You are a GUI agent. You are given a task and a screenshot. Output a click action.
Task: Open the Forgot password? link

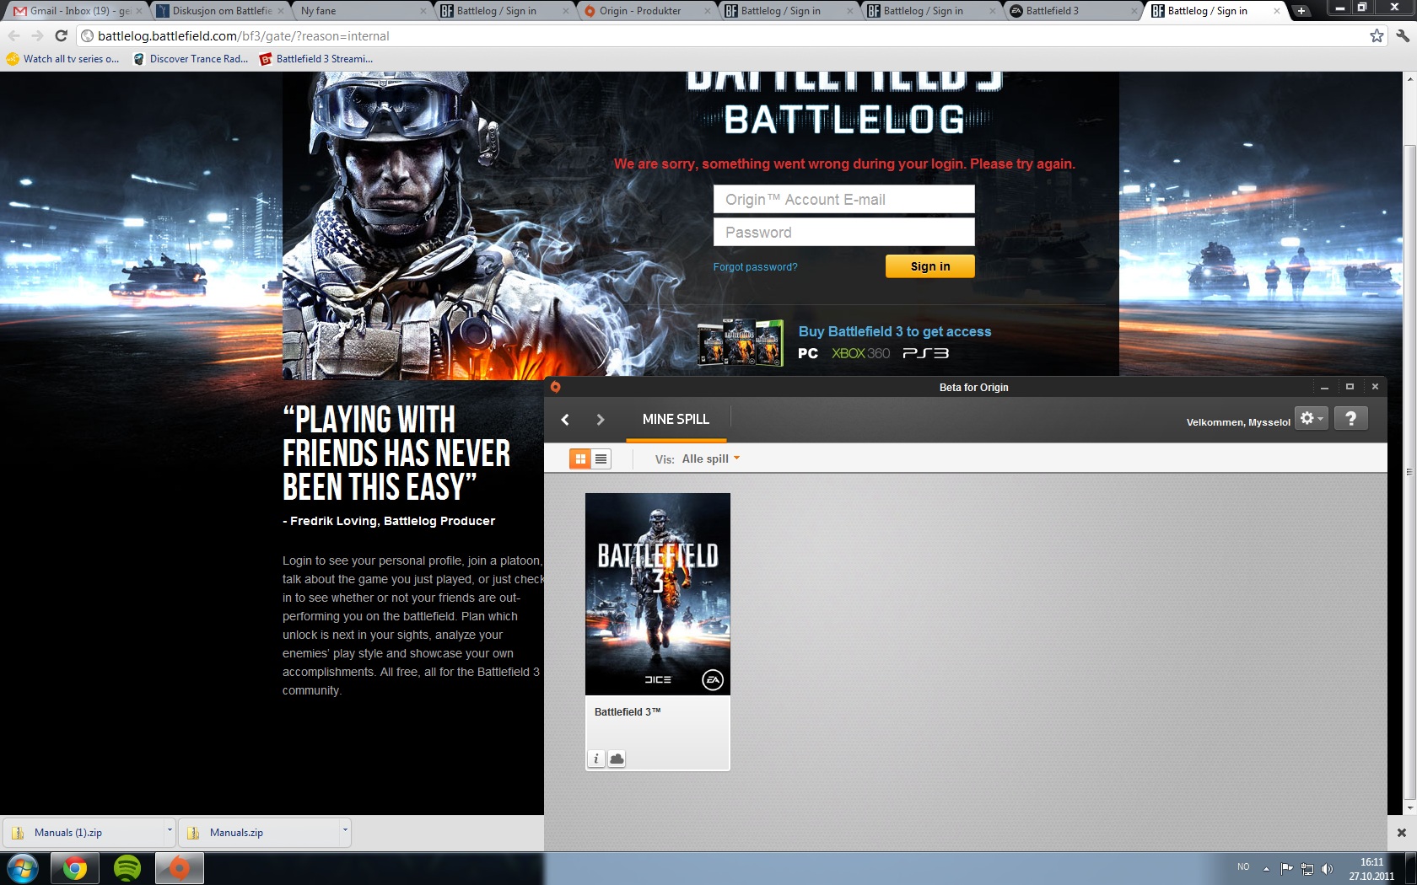coord(755,267)
